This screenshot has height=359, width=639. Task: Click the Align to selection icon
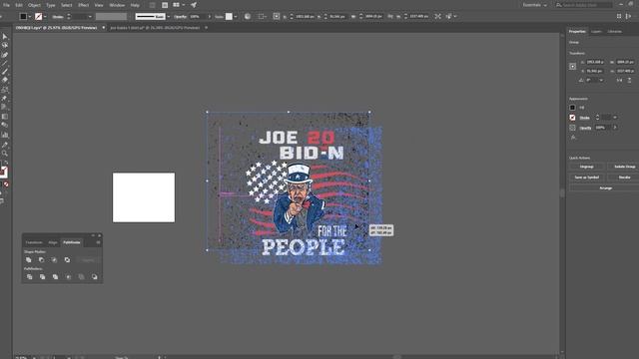pyautogui.click(x=262, y=16)
